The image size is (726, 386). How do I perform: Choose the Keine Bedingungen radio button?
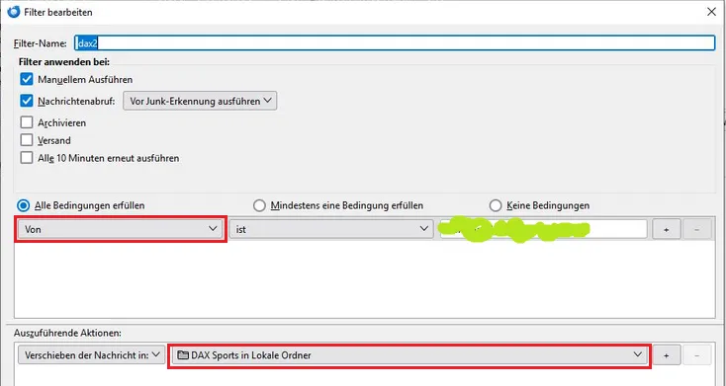pos(496,205)
